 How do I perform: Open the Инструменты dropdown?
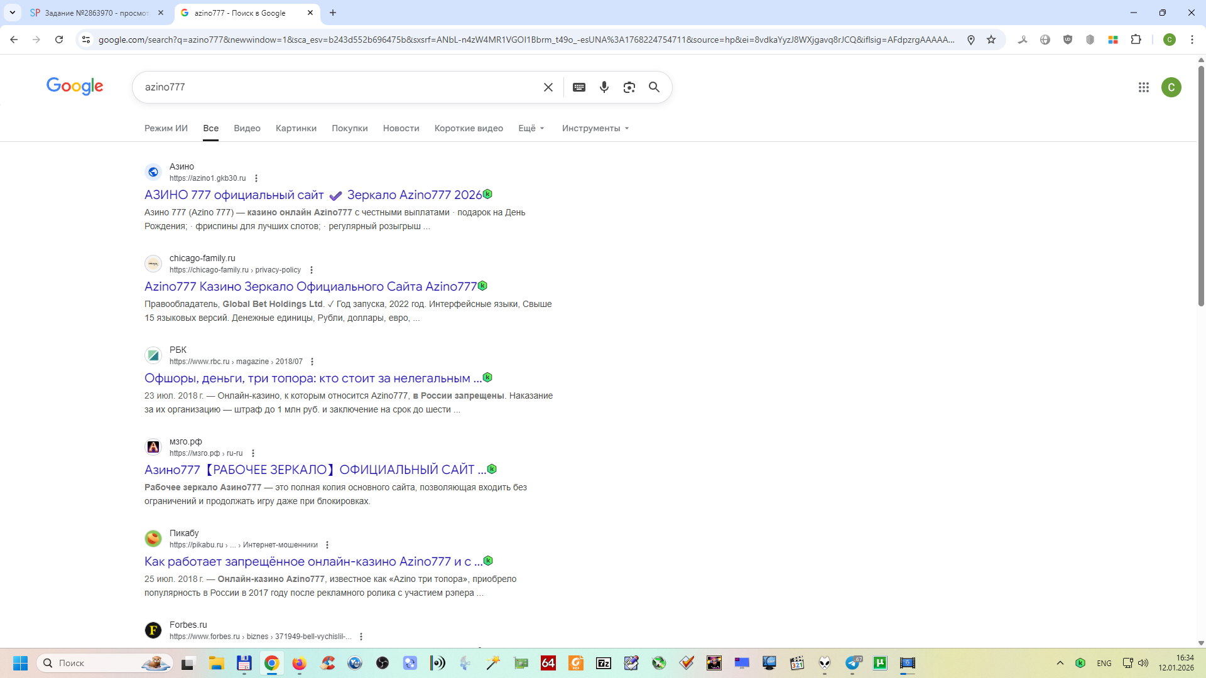595,128
